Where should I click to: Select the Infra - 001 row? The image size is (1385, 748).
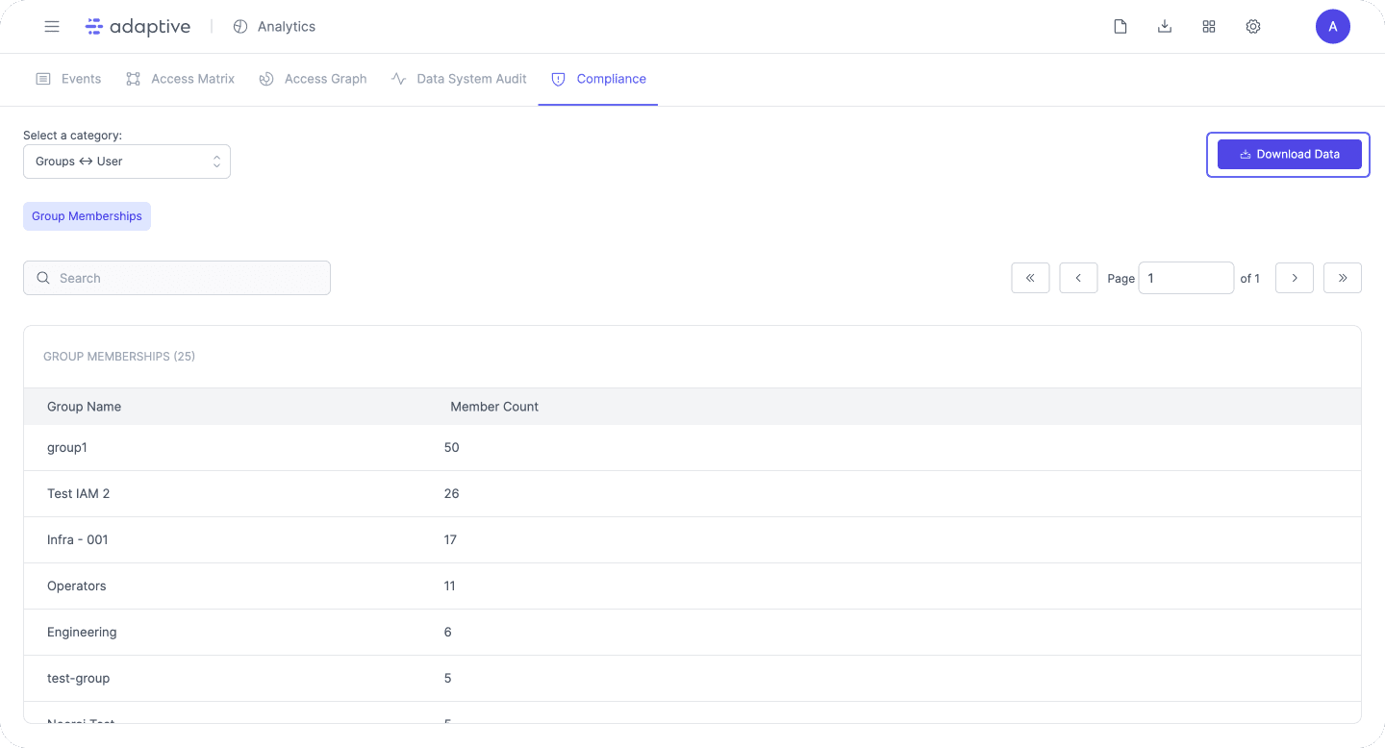(692, 540)
